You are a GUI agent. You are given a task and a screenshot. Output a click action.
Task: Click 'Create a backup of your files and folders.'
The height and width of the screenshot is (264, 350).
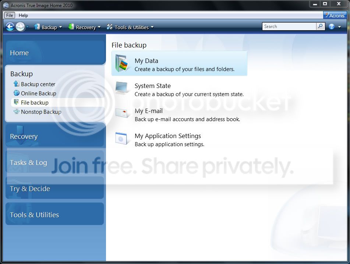click(x=184, y=69)
